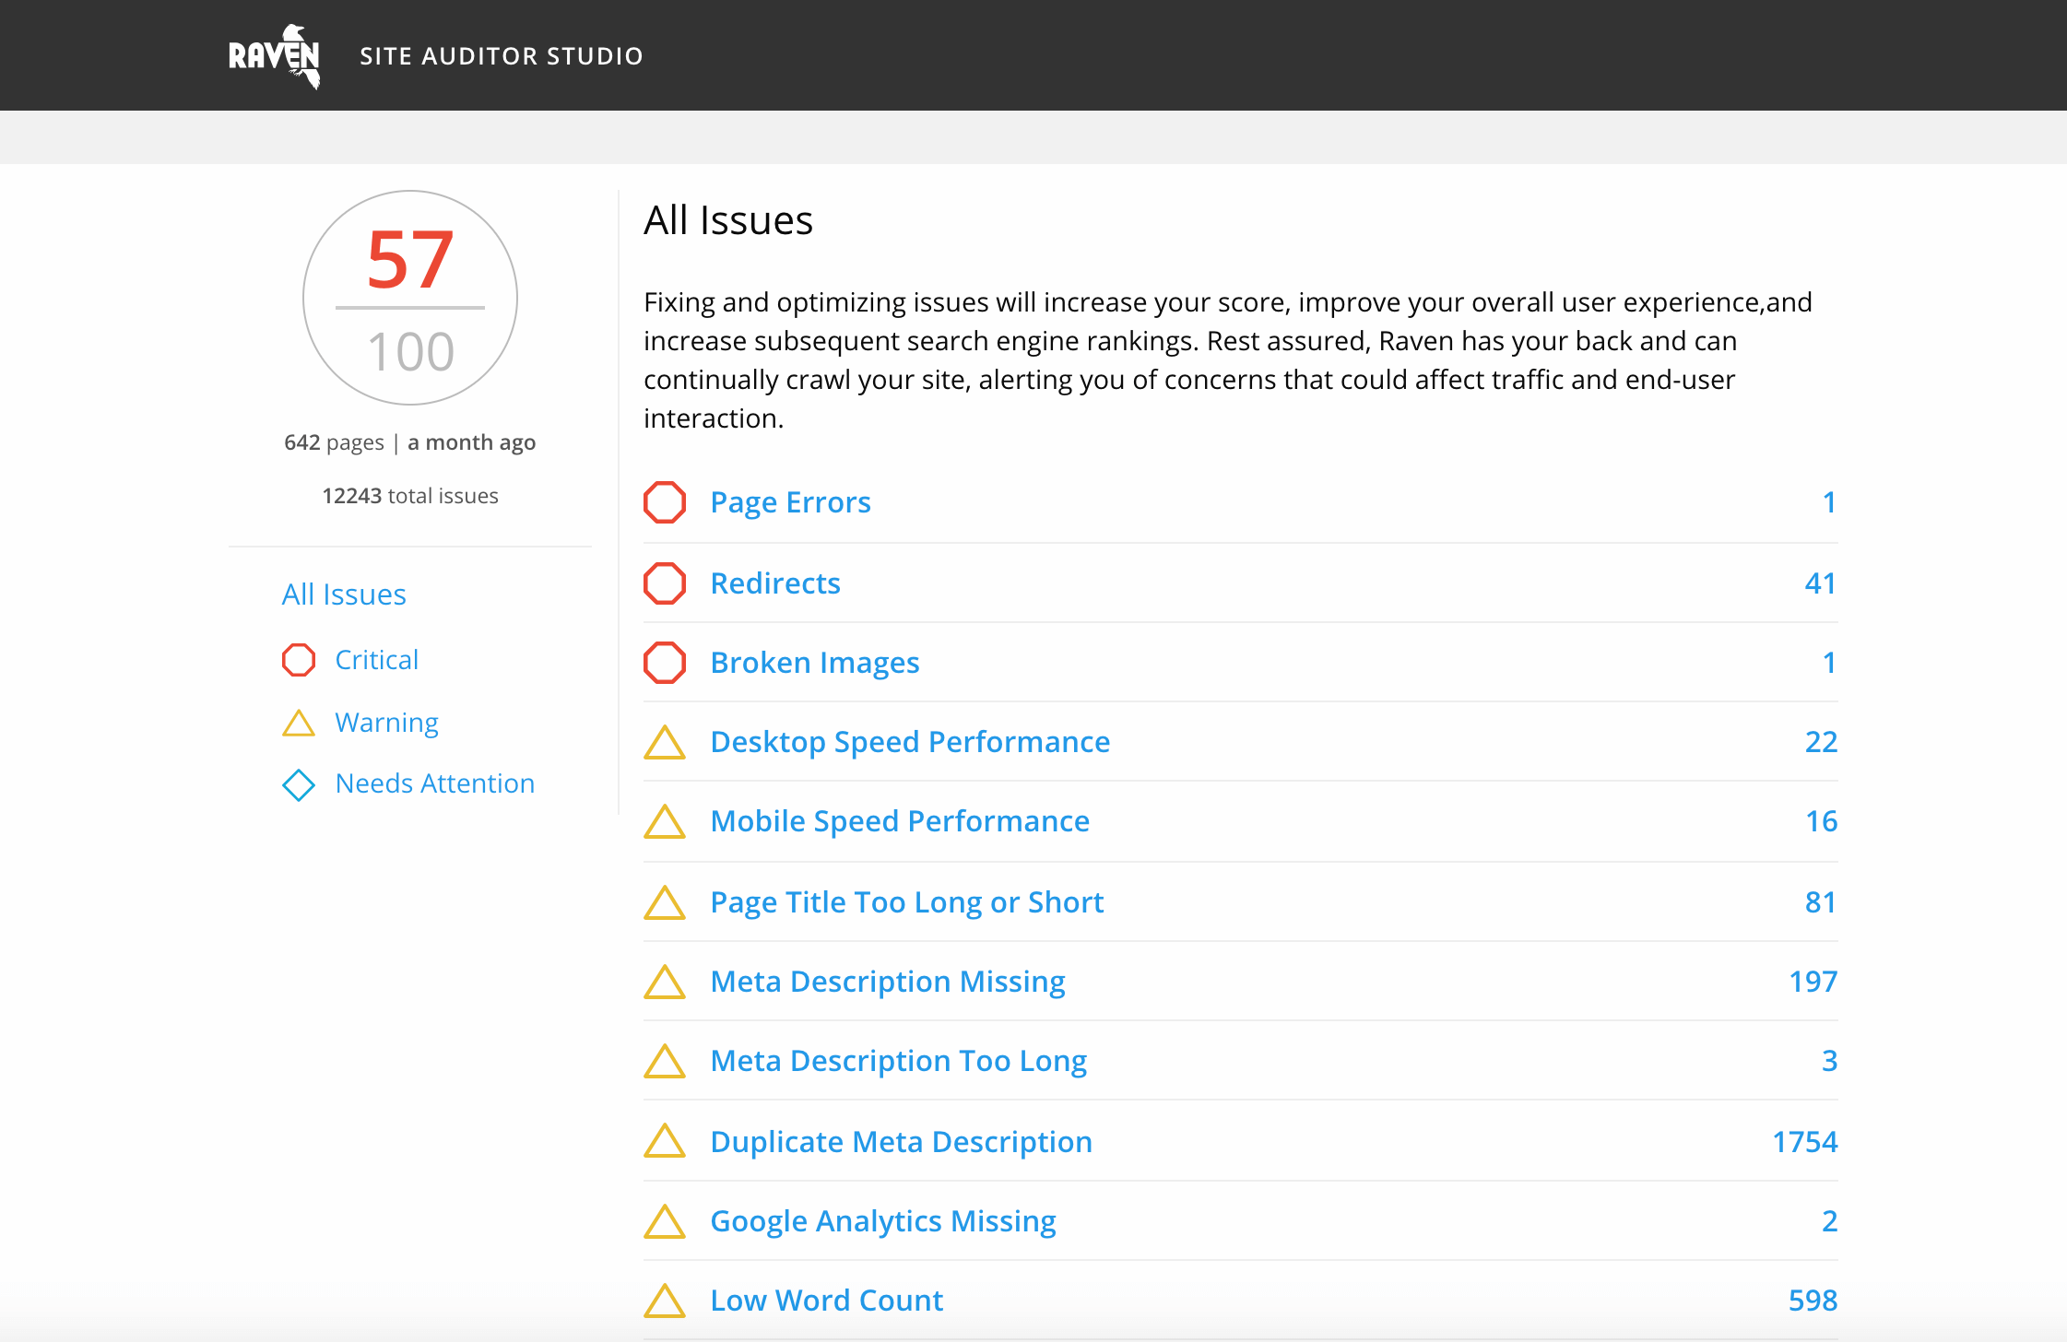This screenshot has height=1342, width=2067.
Task: Select the All Issues menu item
Action: click(x=345, y=592)
